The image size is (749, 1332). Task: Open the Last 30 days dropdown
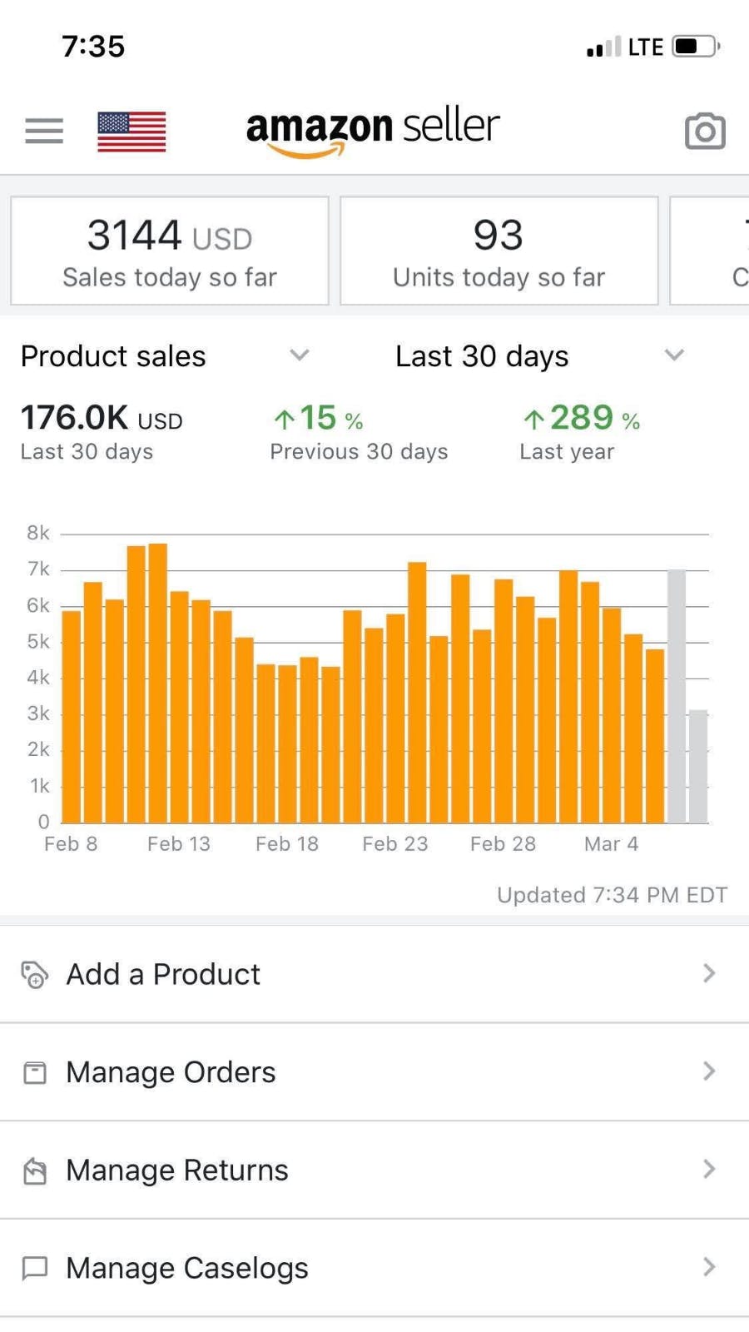673,355
